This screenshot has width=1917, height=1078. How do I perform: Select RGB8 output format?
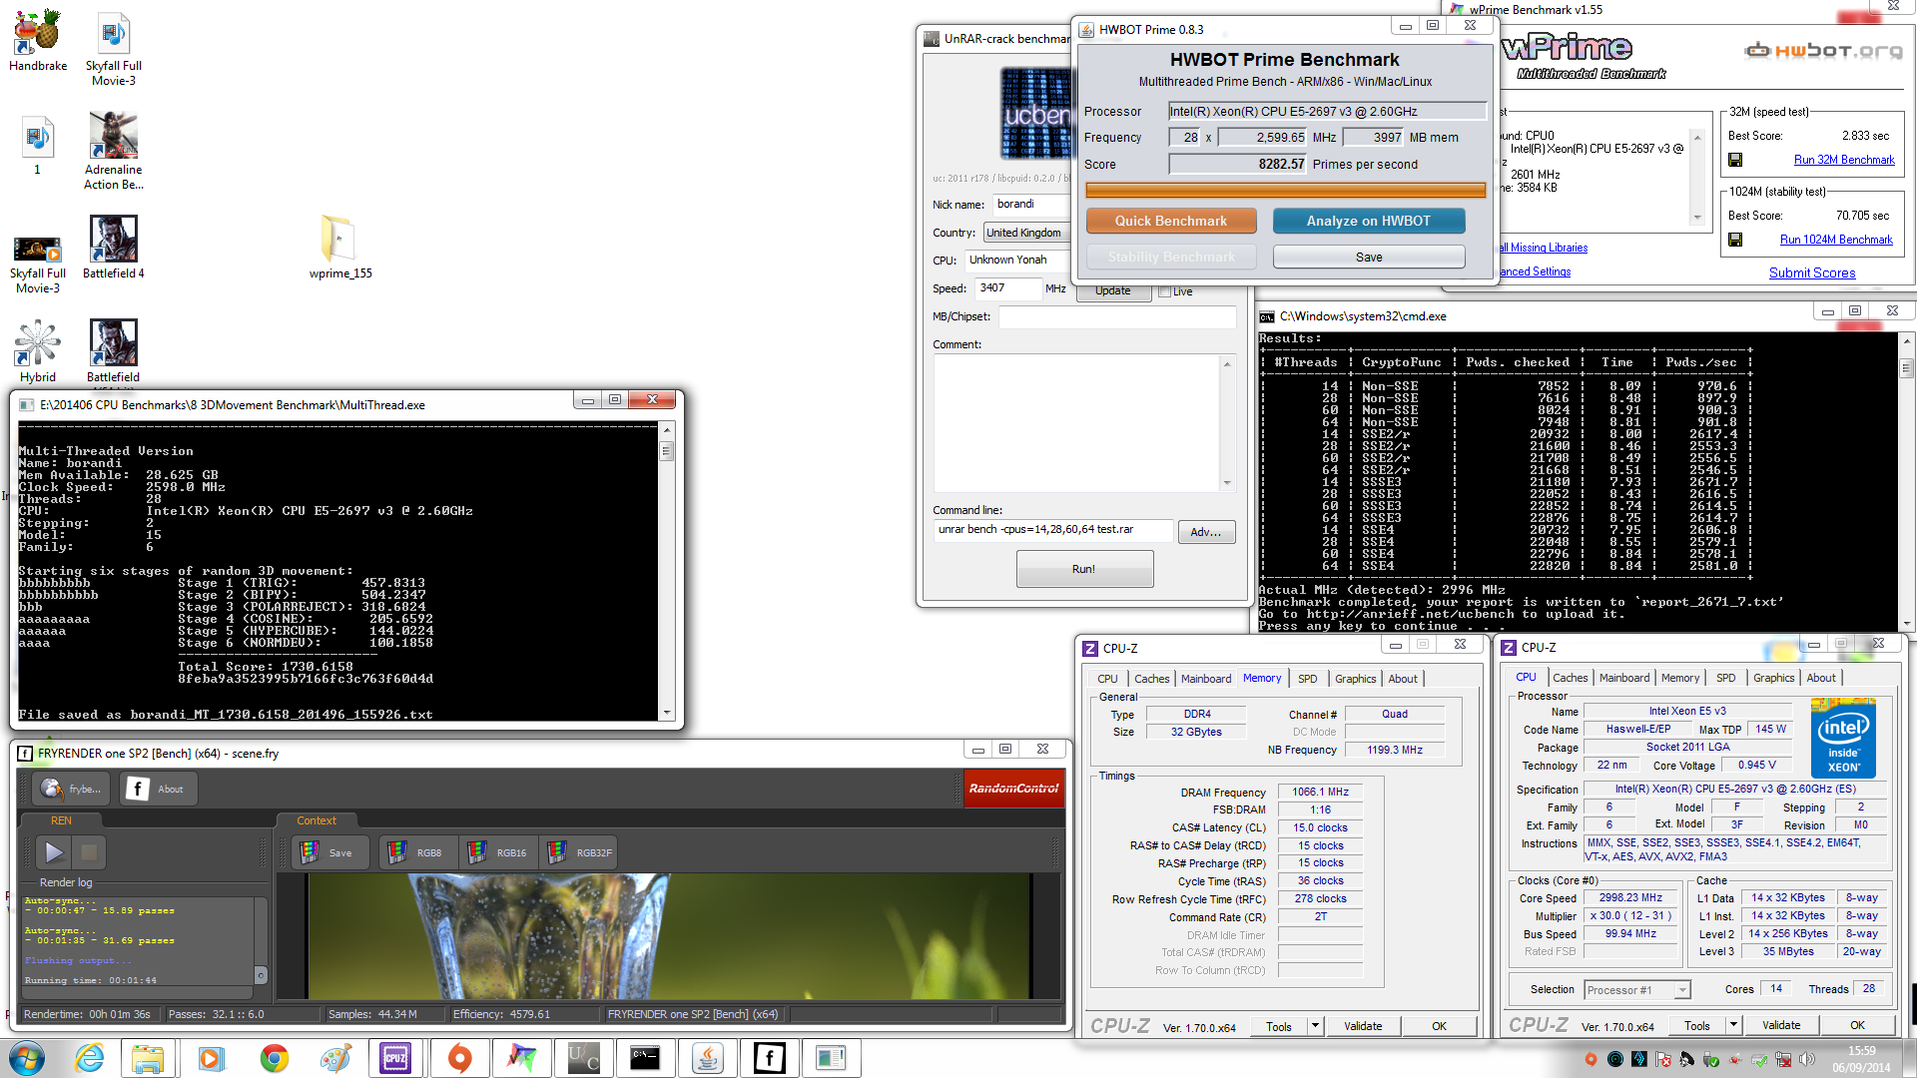(x=417, y=852)
